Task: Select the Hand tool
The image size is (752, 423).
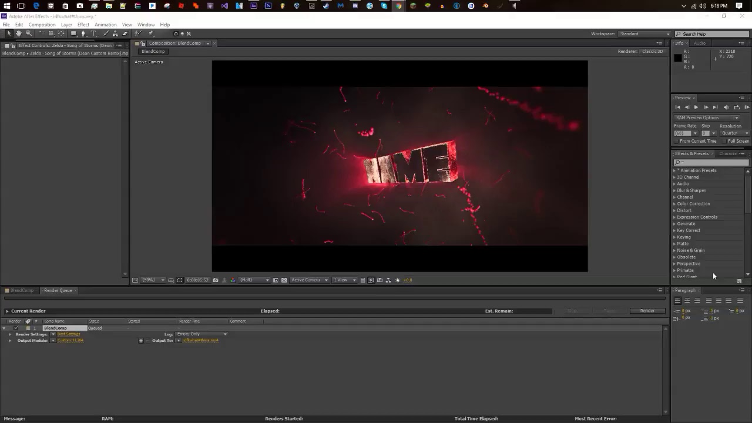Action: click(18, 33)
